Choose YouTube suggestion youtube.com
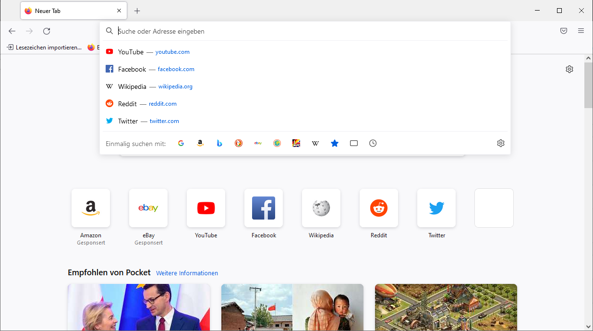 tap(305, 52)
